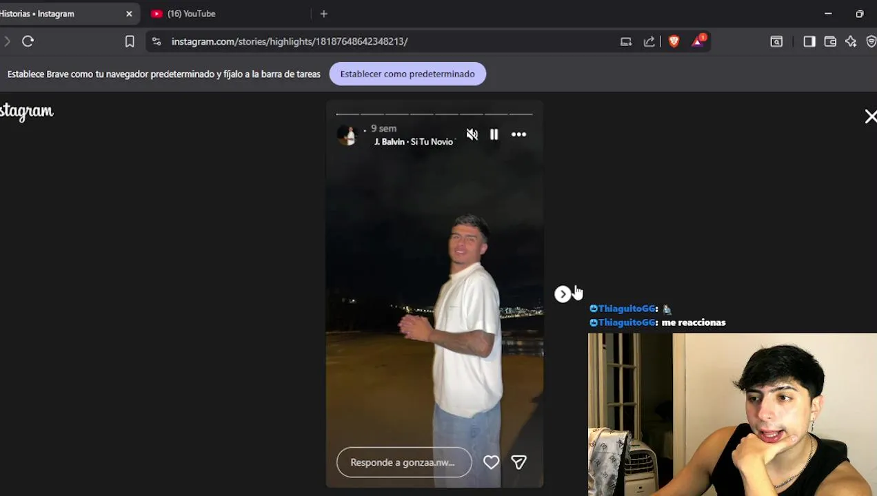Close the Instagram Historias tab
The width and height of the screenshot is (877, 496).
129,14
